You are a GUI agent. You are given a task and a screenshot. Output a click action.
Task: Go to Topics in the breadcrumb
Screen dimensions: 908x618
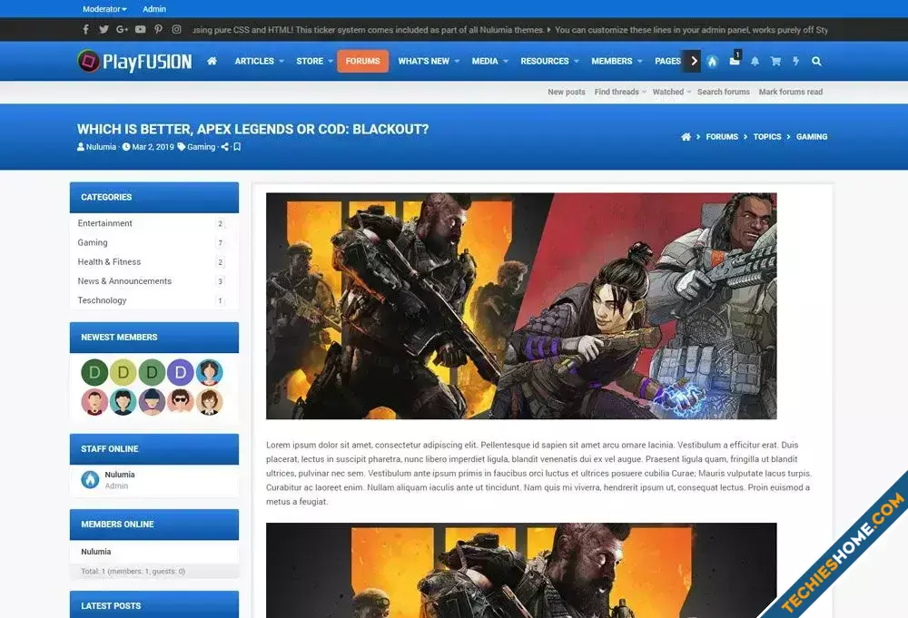tap(767, 136)
